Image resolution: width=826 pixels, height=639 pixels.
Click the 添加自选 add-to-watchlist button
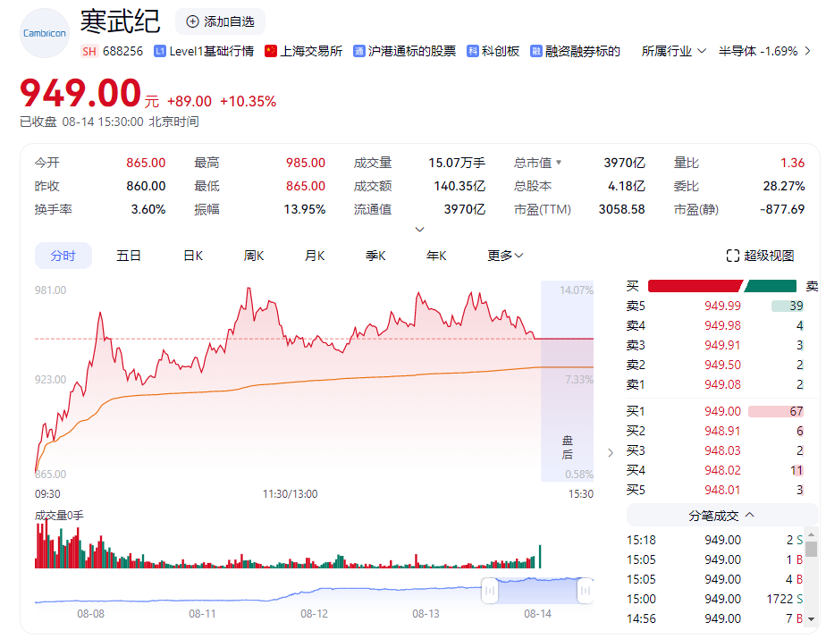pyautogui.click(x=220, y=21)
